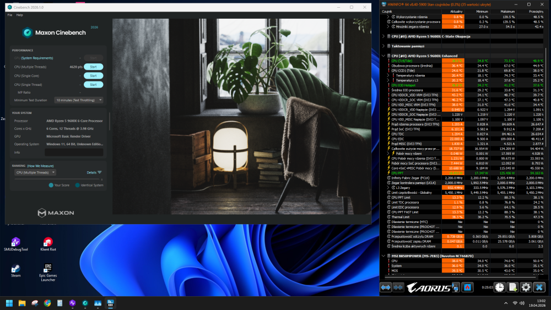Viewport: 551px width, 310px height.
Task: Toggle the Your Score legend indicator
Action: pos(51,186)
